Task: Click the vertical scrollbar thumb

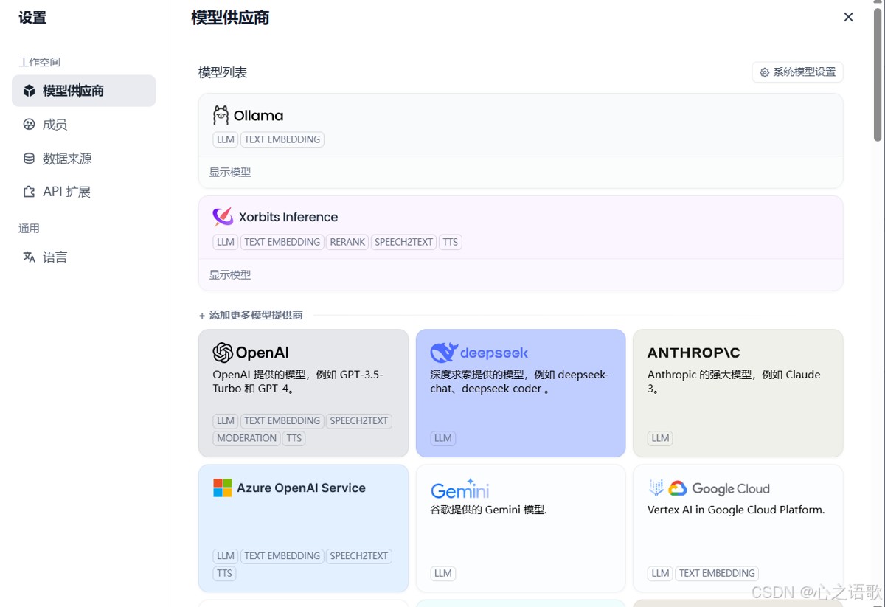Action: (878, 74)
